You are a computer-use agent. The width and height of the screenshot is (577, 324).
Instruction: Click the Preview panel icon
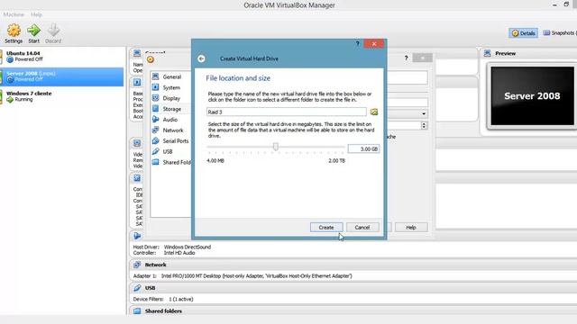click(488, 53)
